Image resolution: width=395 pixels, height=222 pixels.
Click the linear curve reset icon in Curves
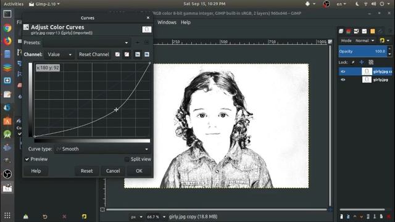click(117, 54)
